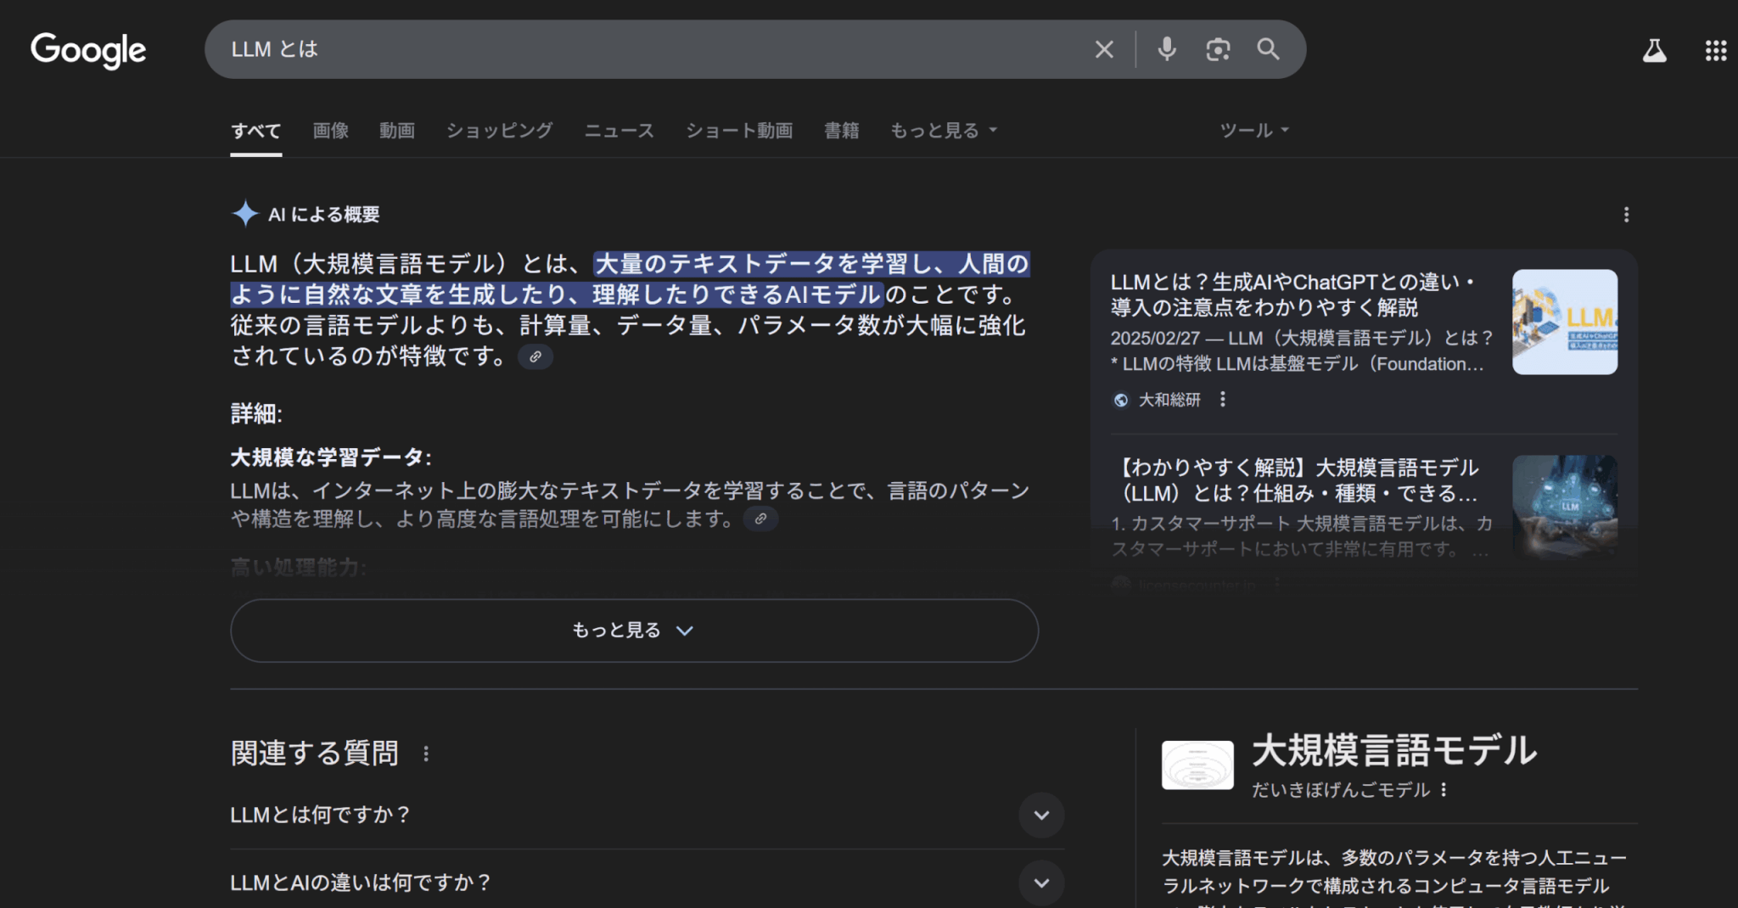Switch to the ショート動画 tab

(x=739, y=131)
